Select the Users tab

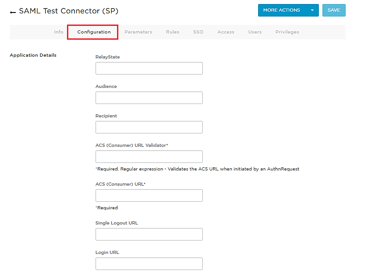(x=255, y=32)
